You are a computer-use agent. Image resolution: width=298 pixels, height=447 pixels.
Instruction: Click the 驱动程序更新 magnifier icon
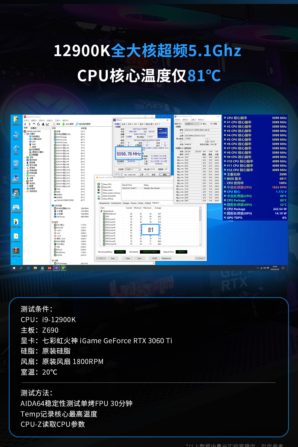tap(77, 124)
